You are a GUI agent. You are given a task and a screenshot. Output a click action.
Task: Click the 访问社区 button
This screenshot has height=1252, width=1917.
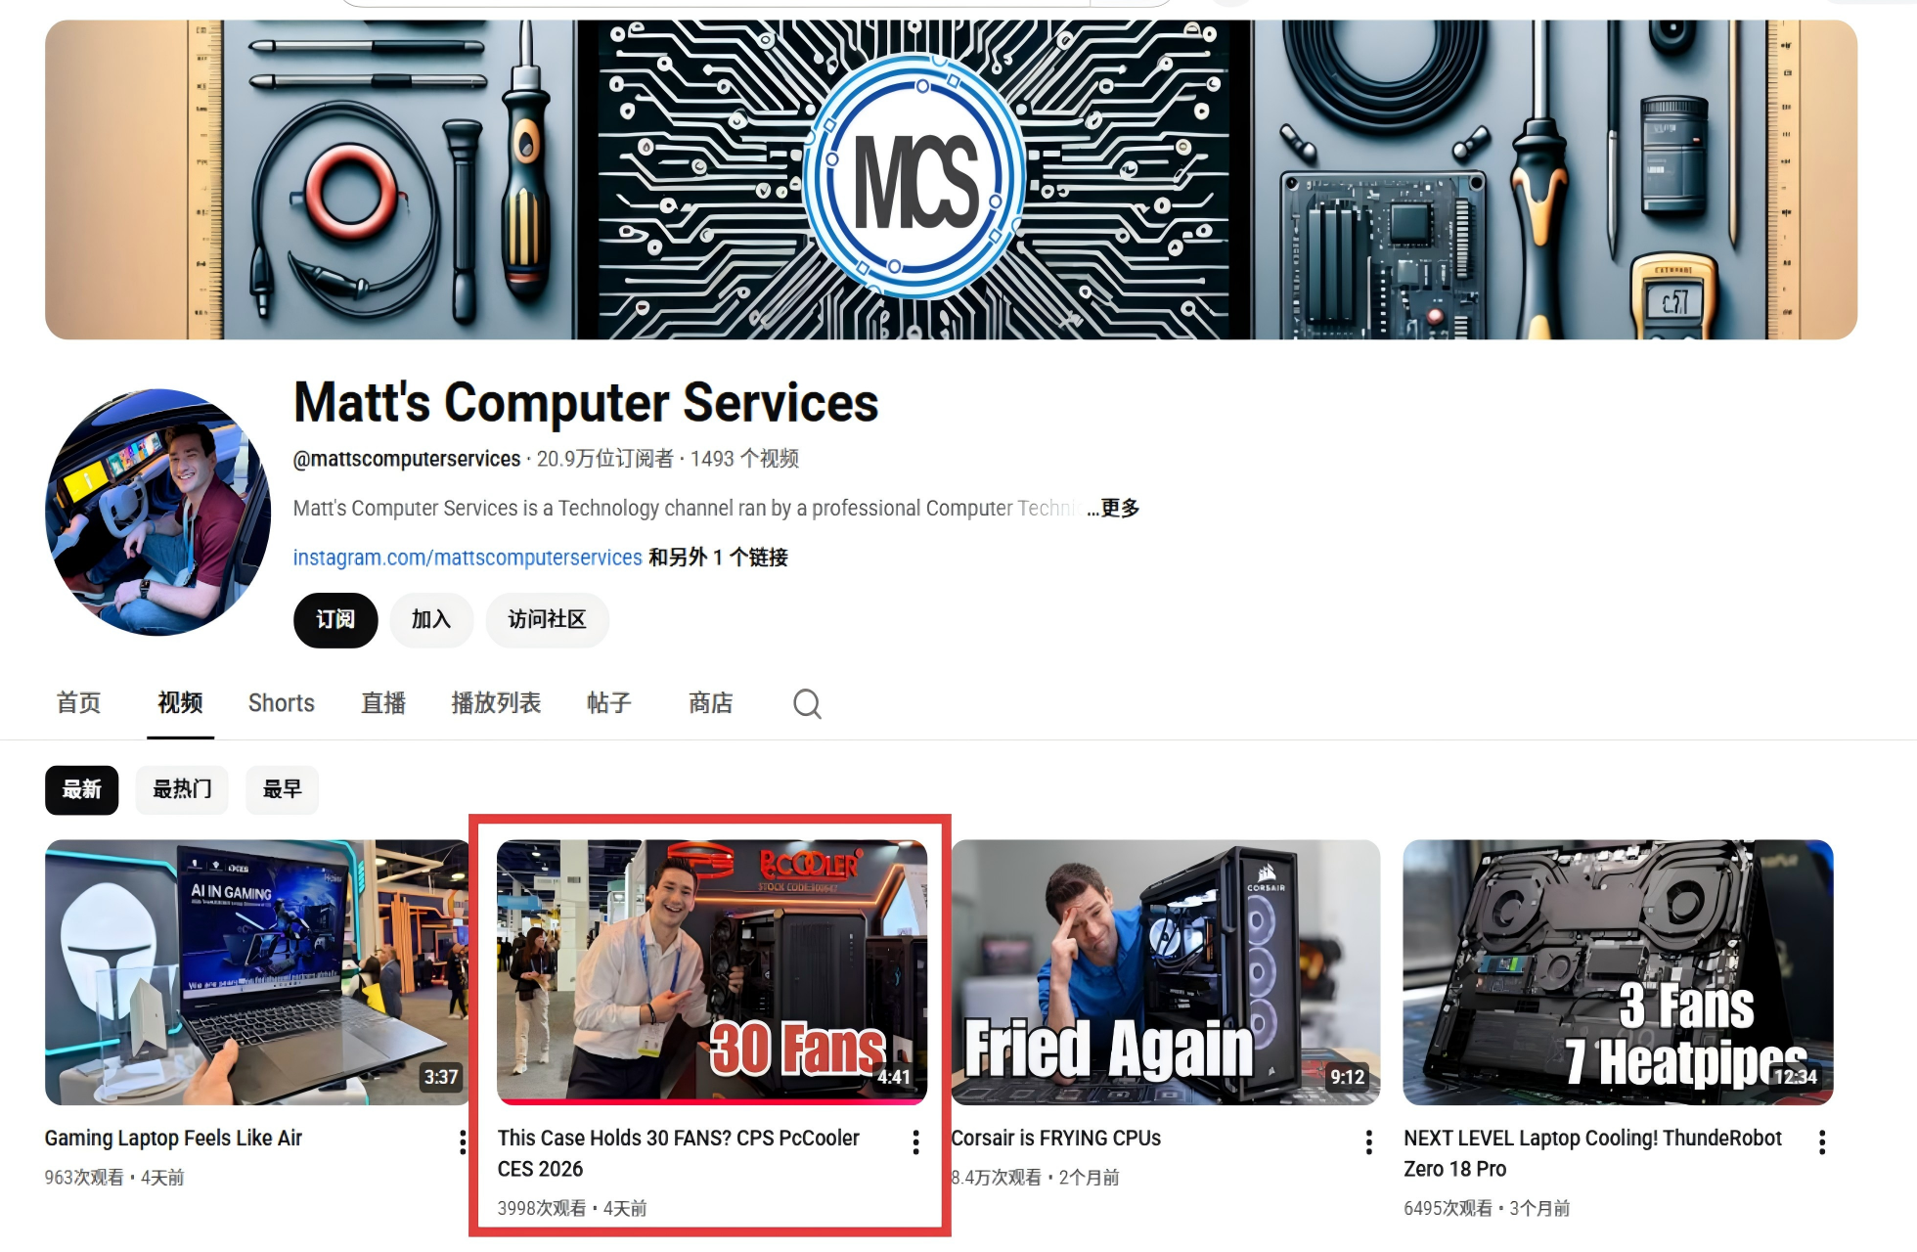[x=548, y=620]
